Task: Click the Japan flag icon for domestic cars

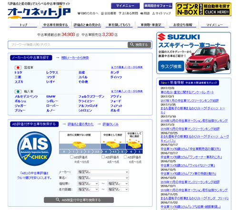Action: click(18, 68)
